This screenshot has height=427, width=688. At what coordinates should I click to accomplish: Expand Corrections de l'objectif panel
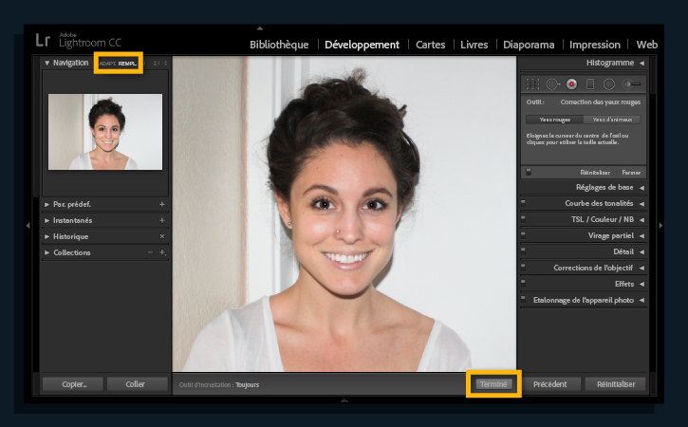[x=642, y=268]
